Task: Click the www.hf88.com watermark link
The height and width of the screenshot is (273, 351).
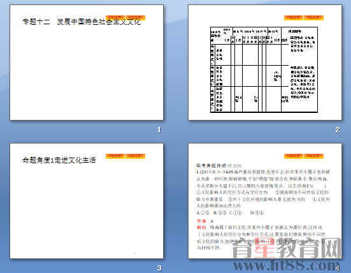Action: tap(287, 265)
